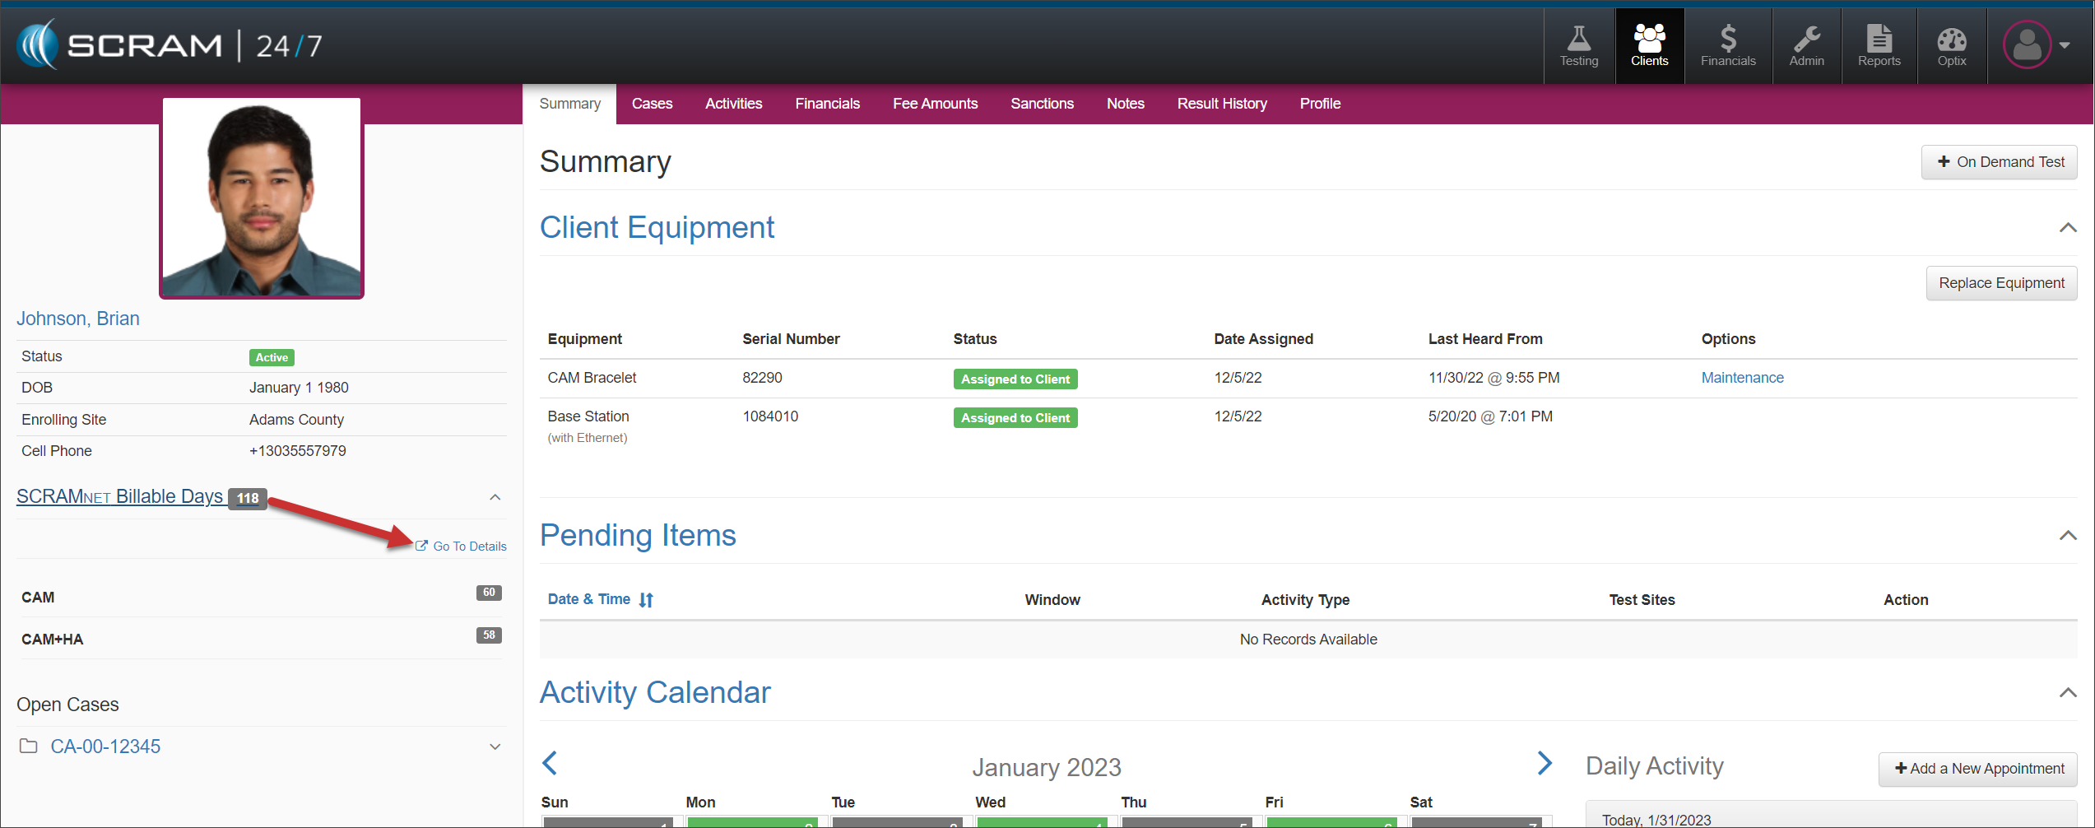2095x828 pixels.
Task: Switch to the Sanctions tab
Action: tap(1042, 104)
